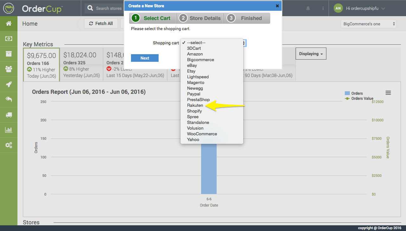This screenshot has height=231, width=406.
Task: Select Etsy from the cart list
Action: (x=212, y=71)
